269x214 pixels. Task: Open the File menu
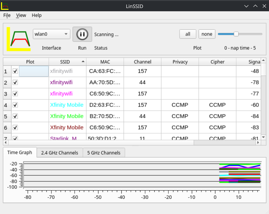(7, 15)
